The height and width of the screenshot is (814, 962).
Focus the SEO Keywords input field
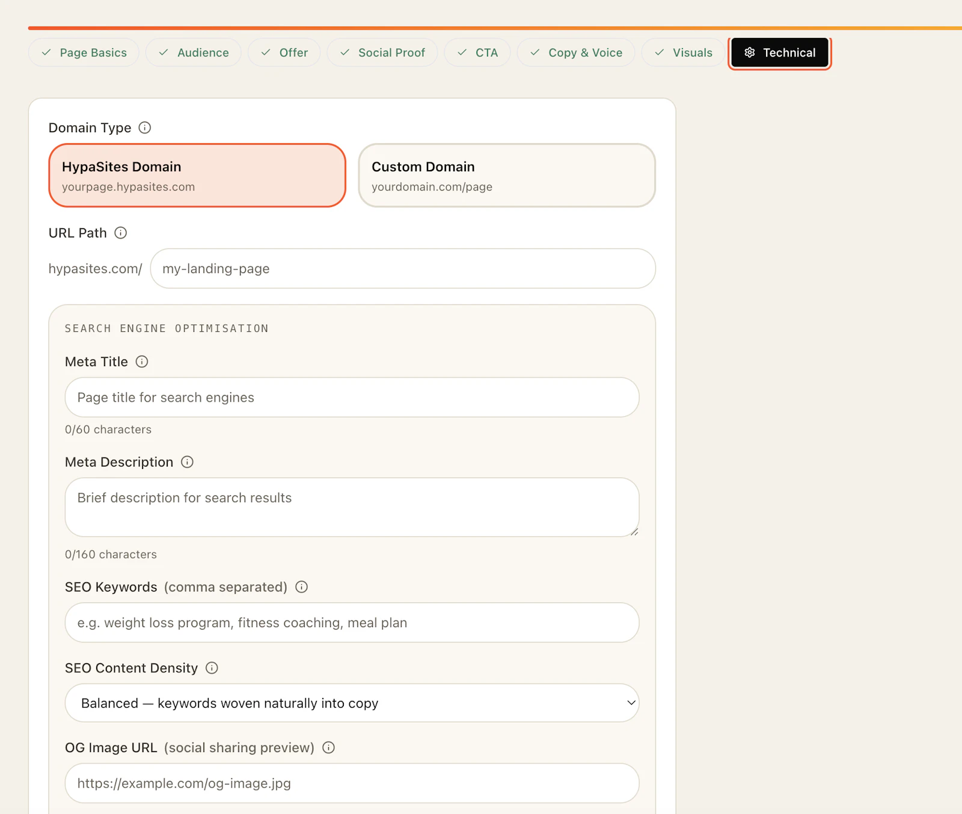352,623
